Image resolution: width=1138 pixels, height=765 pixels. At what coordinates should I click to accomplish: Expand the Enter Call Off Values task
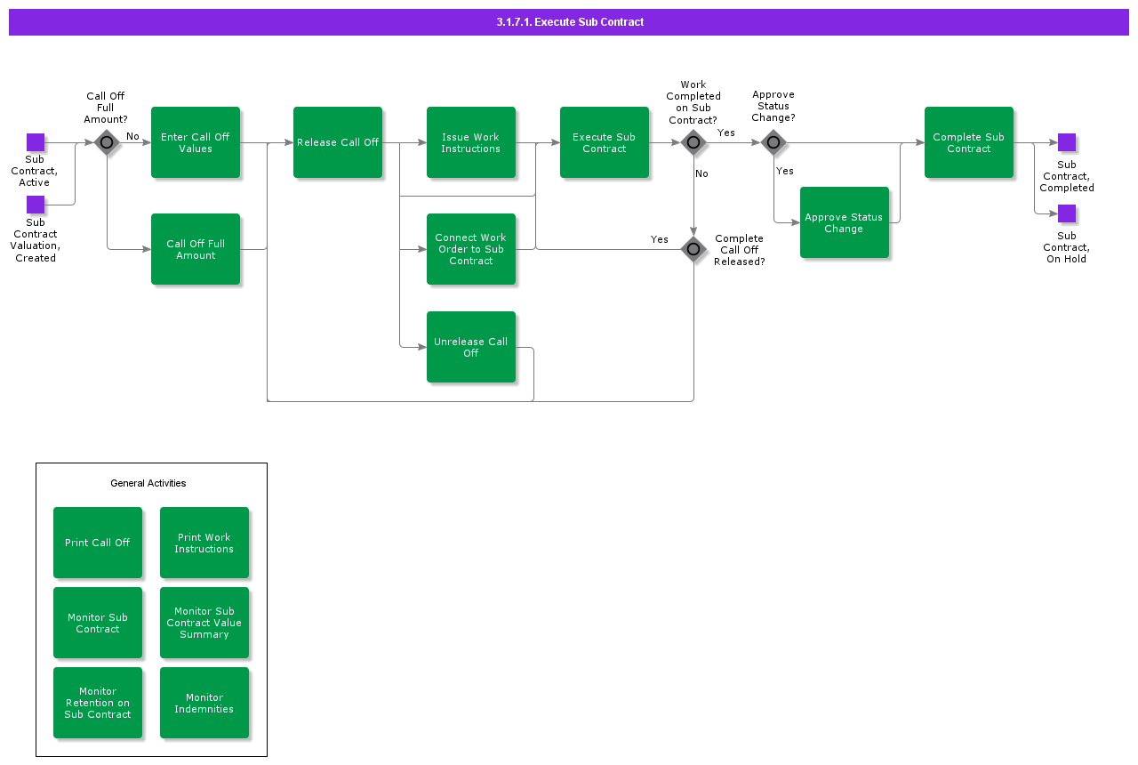click(x=196, y=142)
